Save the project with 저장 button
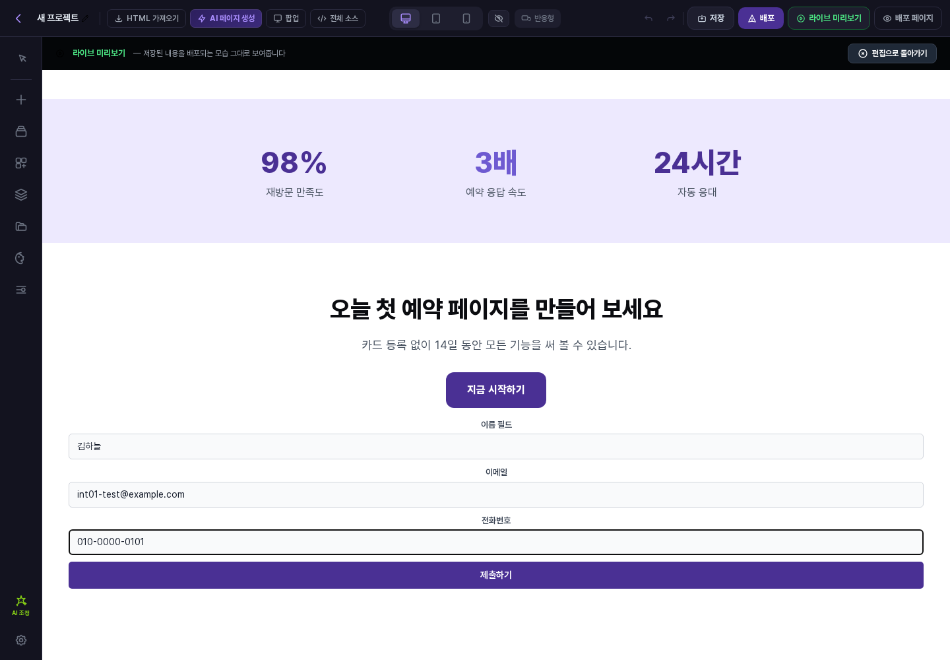The width and height of the screenshot is (950, 660). 711,18
